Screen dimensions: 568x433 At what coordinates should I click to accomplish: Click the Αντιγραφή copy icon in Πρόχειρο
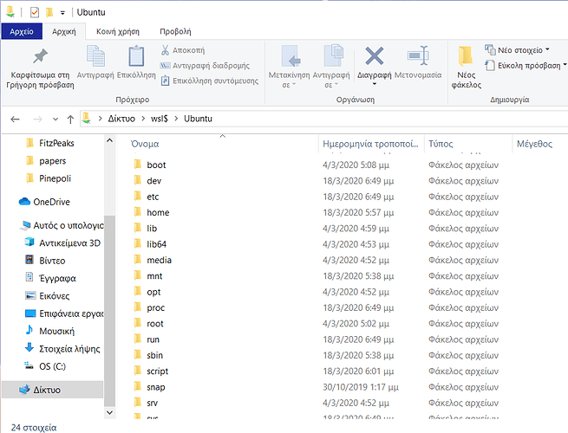click(x=95, y=56)
